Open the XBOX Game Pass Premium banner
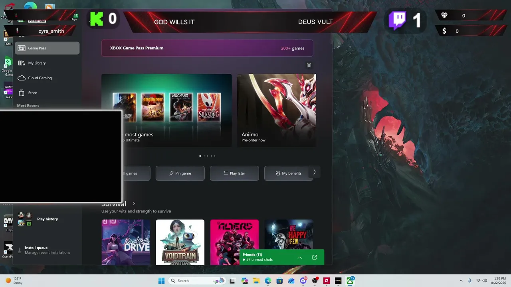 (x=207, y=48)
